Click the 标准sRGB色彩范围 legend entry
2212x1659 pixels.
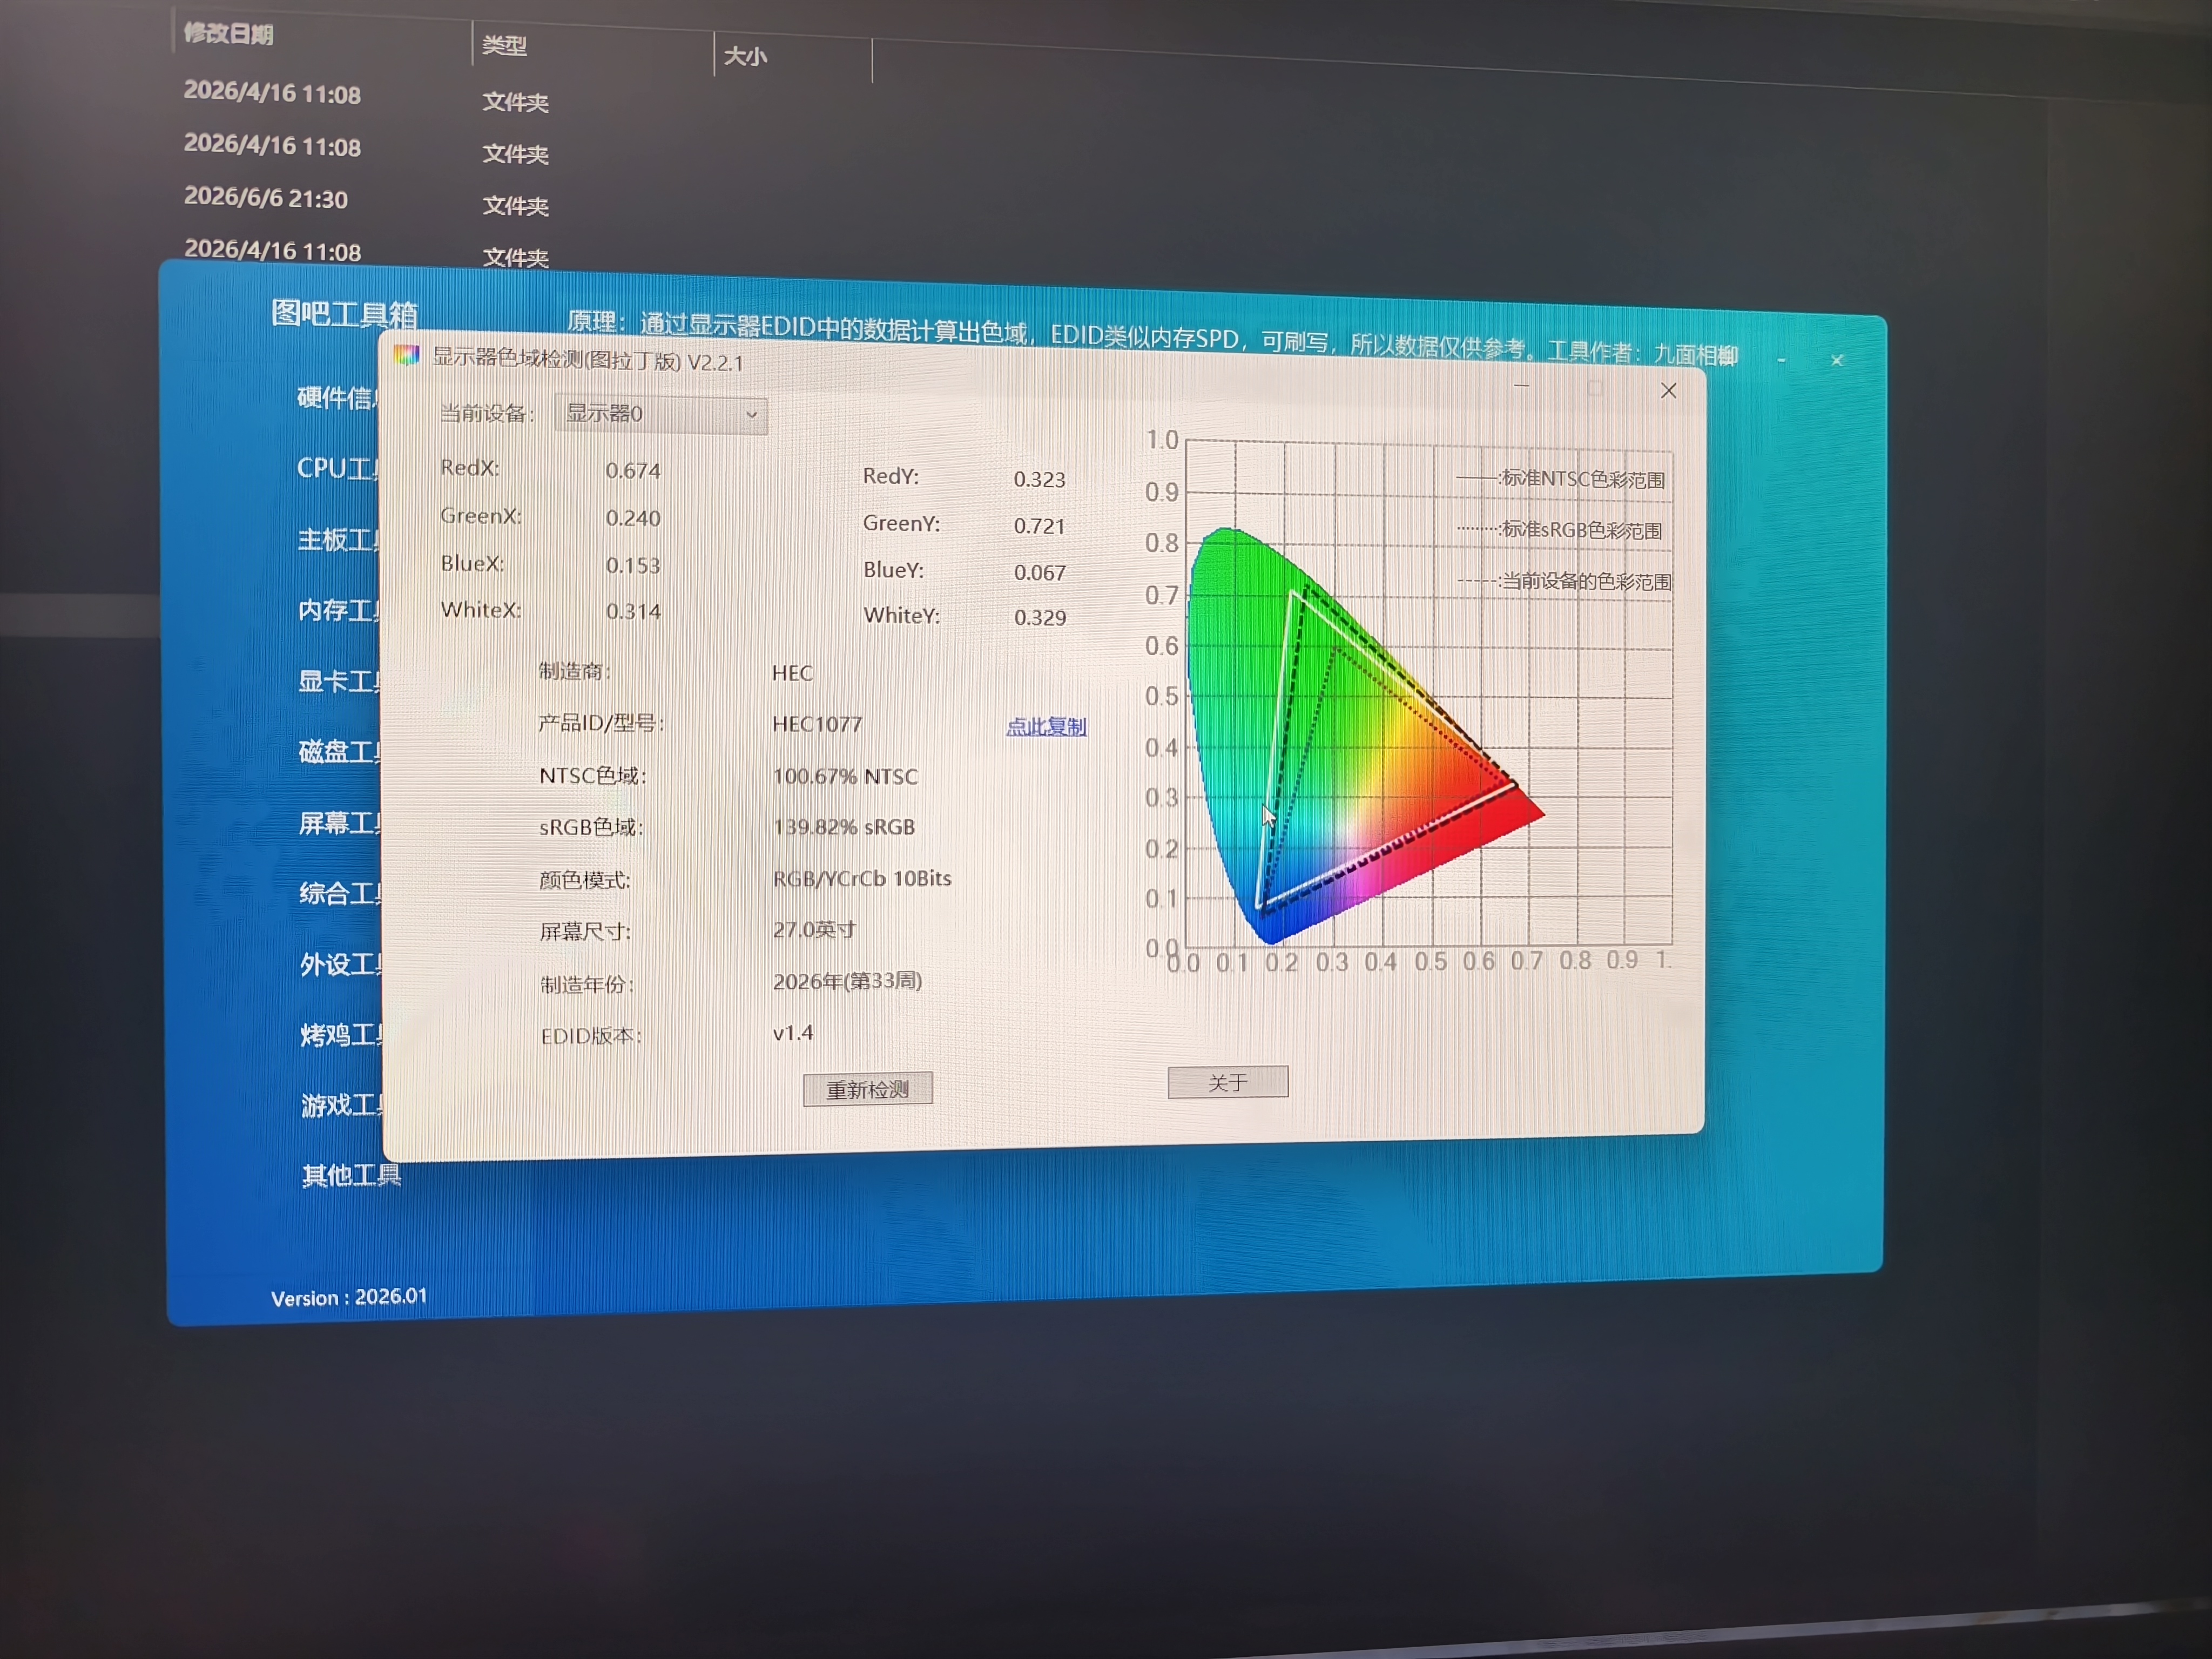[1560, 530]
